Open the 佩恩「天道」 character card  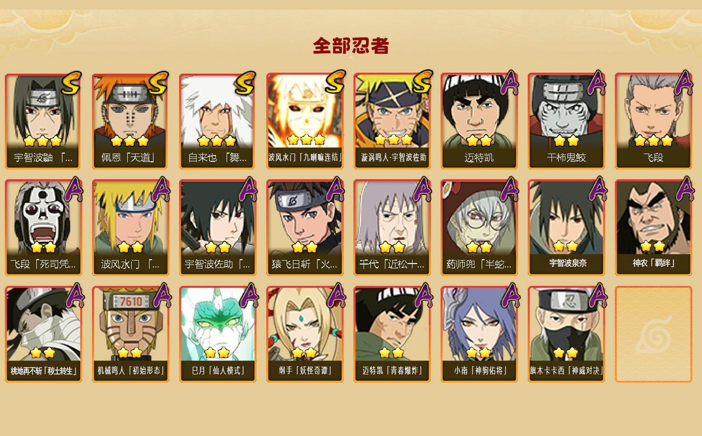tap(130, 121)
